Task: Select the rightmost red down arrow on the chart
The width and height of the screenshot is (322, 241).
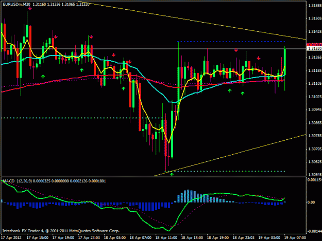Action: coord(259,58)
